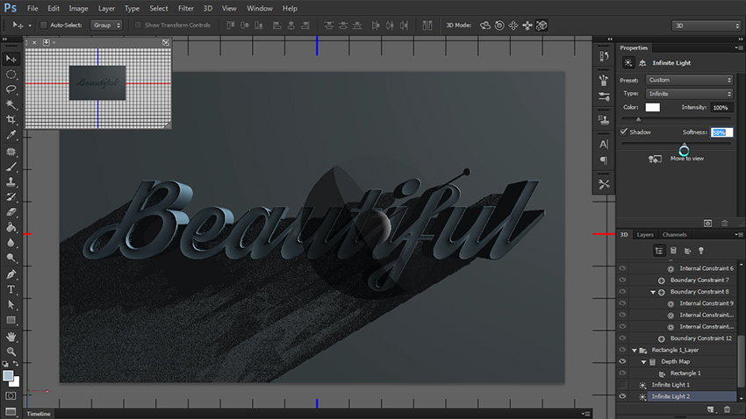Switch to the Channels tab
Viewport: 746px width, 419px height.
(674, 235)
